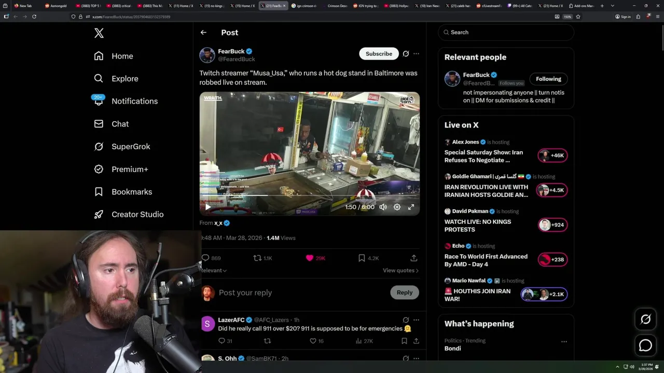The height and width of the screenshot is (373, 664).
Task: Open Notifications in sidebar
Action: pyautogui.click(x=126, y=101)
